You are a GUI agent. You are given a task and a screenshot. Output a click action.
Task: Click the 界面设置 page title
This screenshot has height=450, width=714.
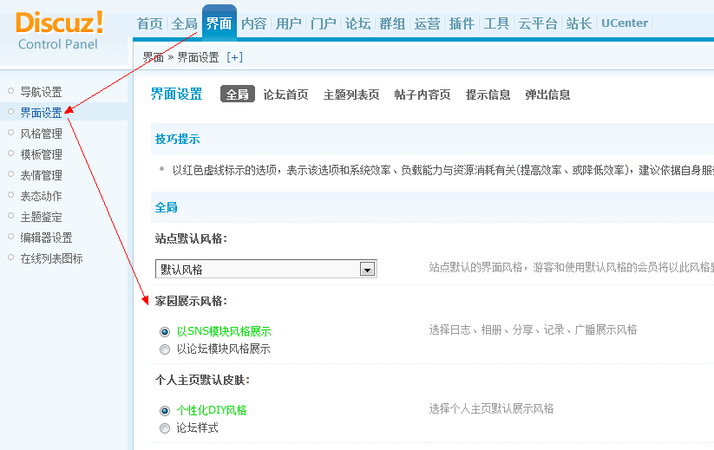pos(177,95)
